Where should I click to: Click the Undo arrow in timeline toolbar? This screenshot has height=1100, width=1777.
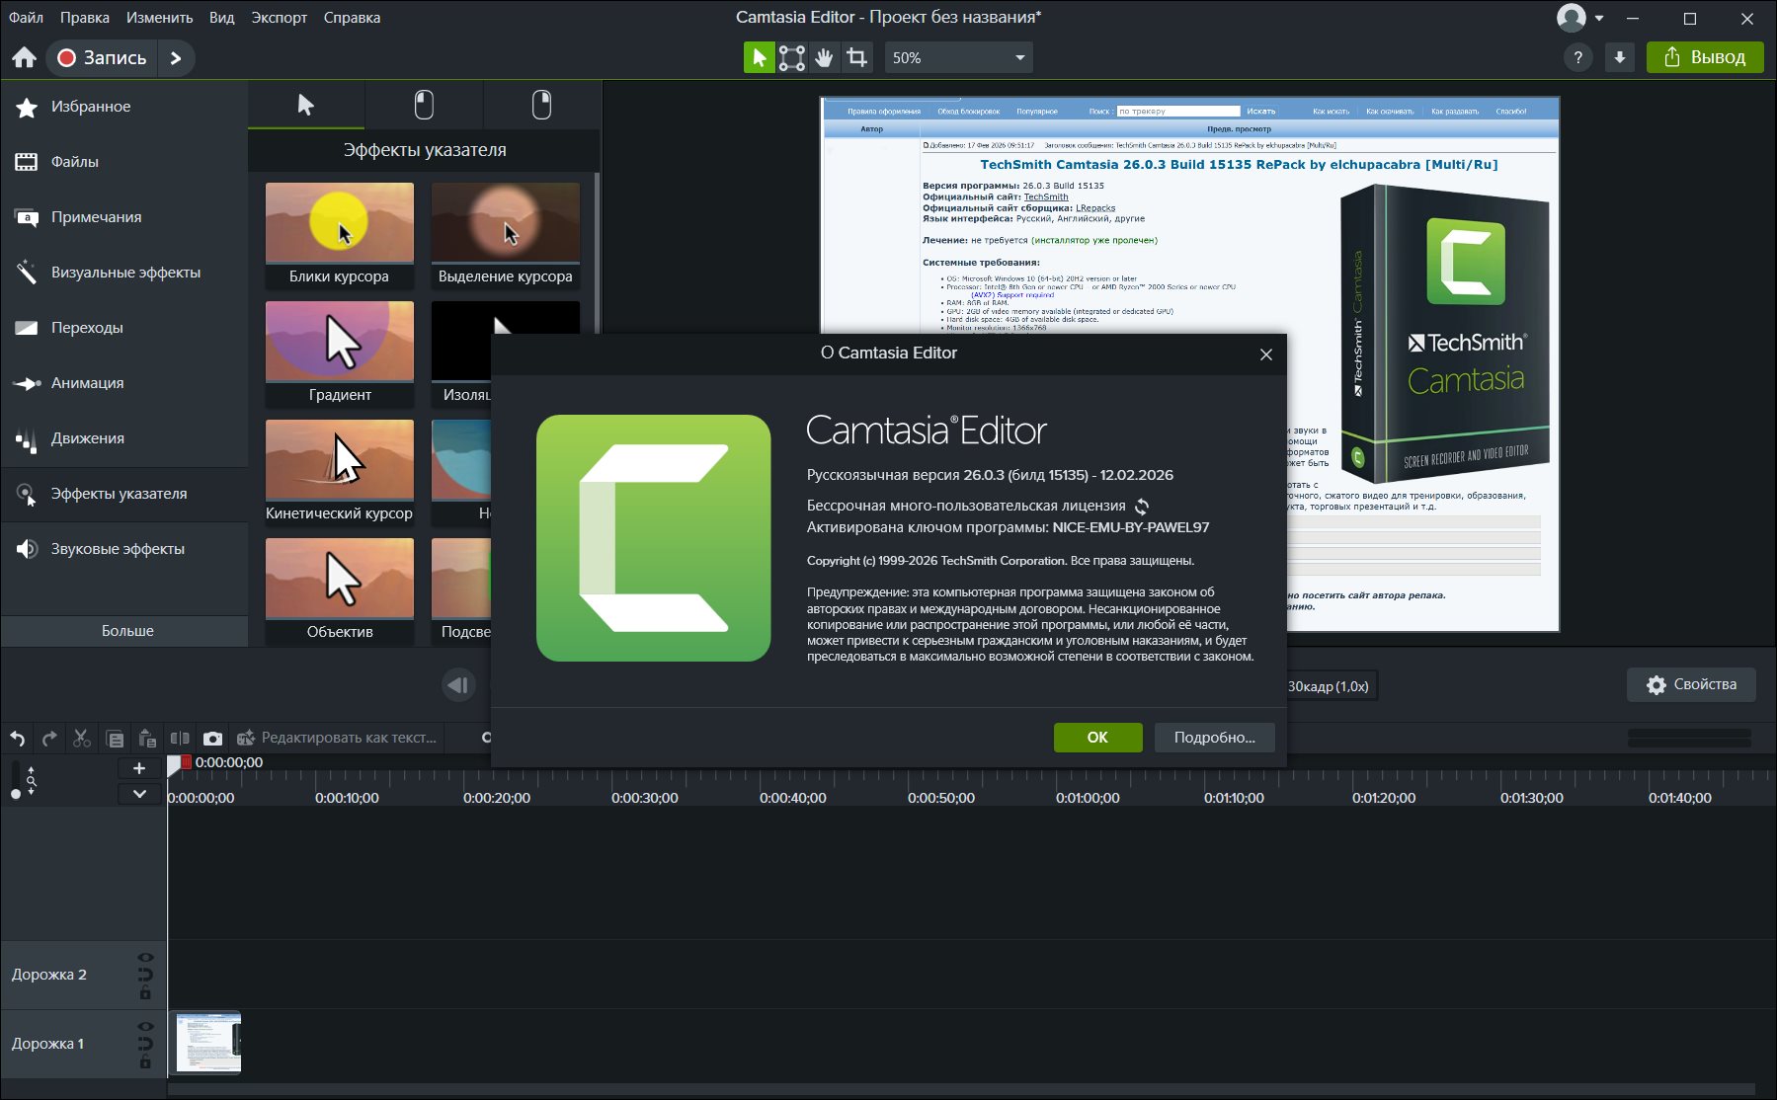pyautogui.click(x=18, y=739)
